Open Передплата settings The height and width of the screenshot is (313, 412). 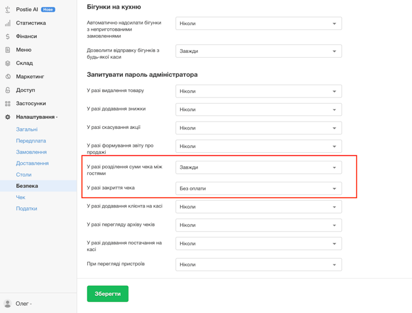pyautogui.click(x=31, y=141)
